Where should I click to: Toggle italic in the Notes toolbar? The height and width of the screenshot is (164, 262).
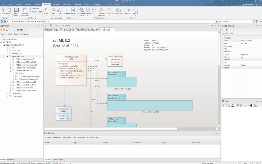(226, 105)
